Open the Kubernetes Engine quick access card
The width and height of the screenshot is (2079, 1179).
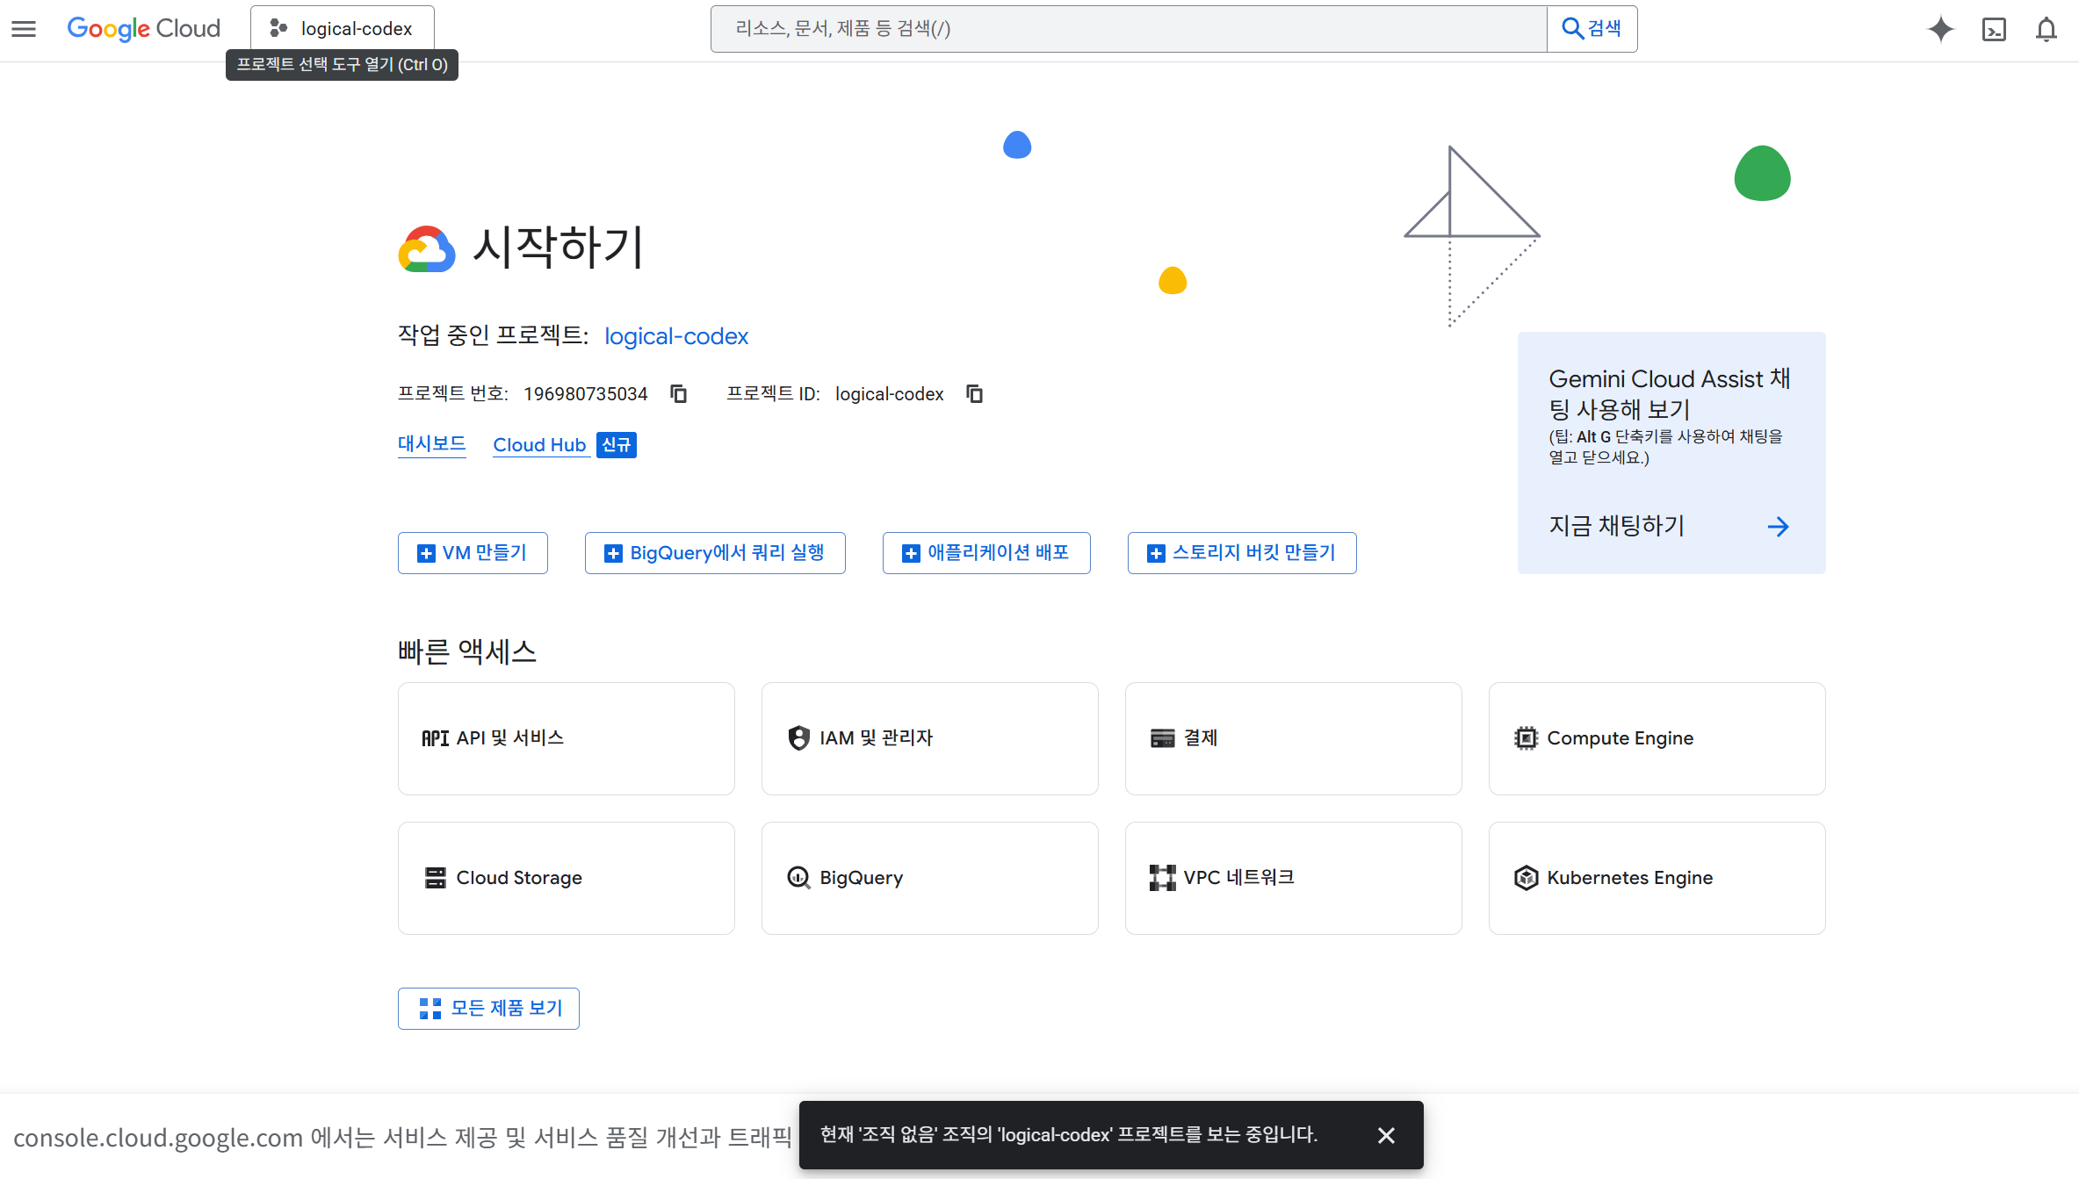[x=1657, y=878]
